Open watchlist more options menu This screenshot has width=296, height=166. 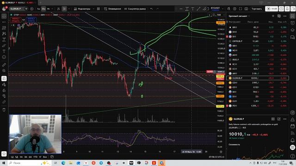pos(285,16)
